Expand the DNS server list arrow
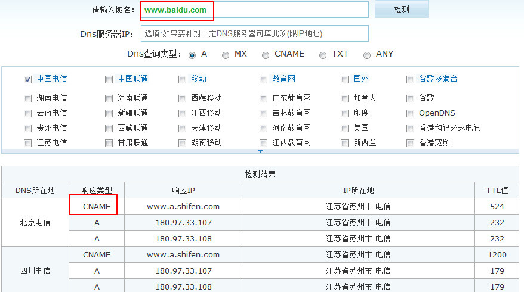524x292 pixels. point(261,151)
